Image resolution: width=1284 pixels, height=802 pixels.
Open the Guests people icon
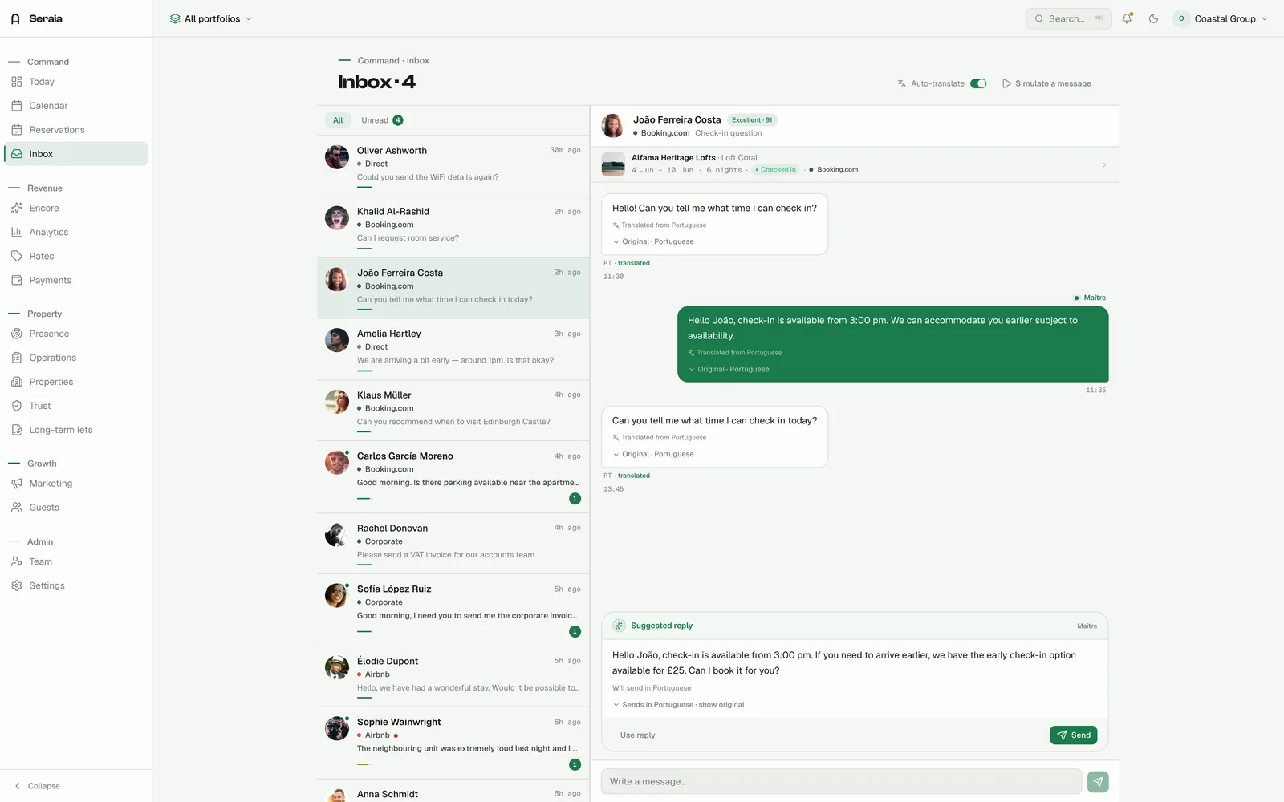(17, 508)
